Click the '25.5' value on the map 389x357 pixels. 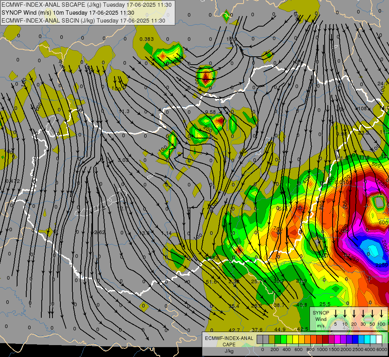(x=325, y=304)
